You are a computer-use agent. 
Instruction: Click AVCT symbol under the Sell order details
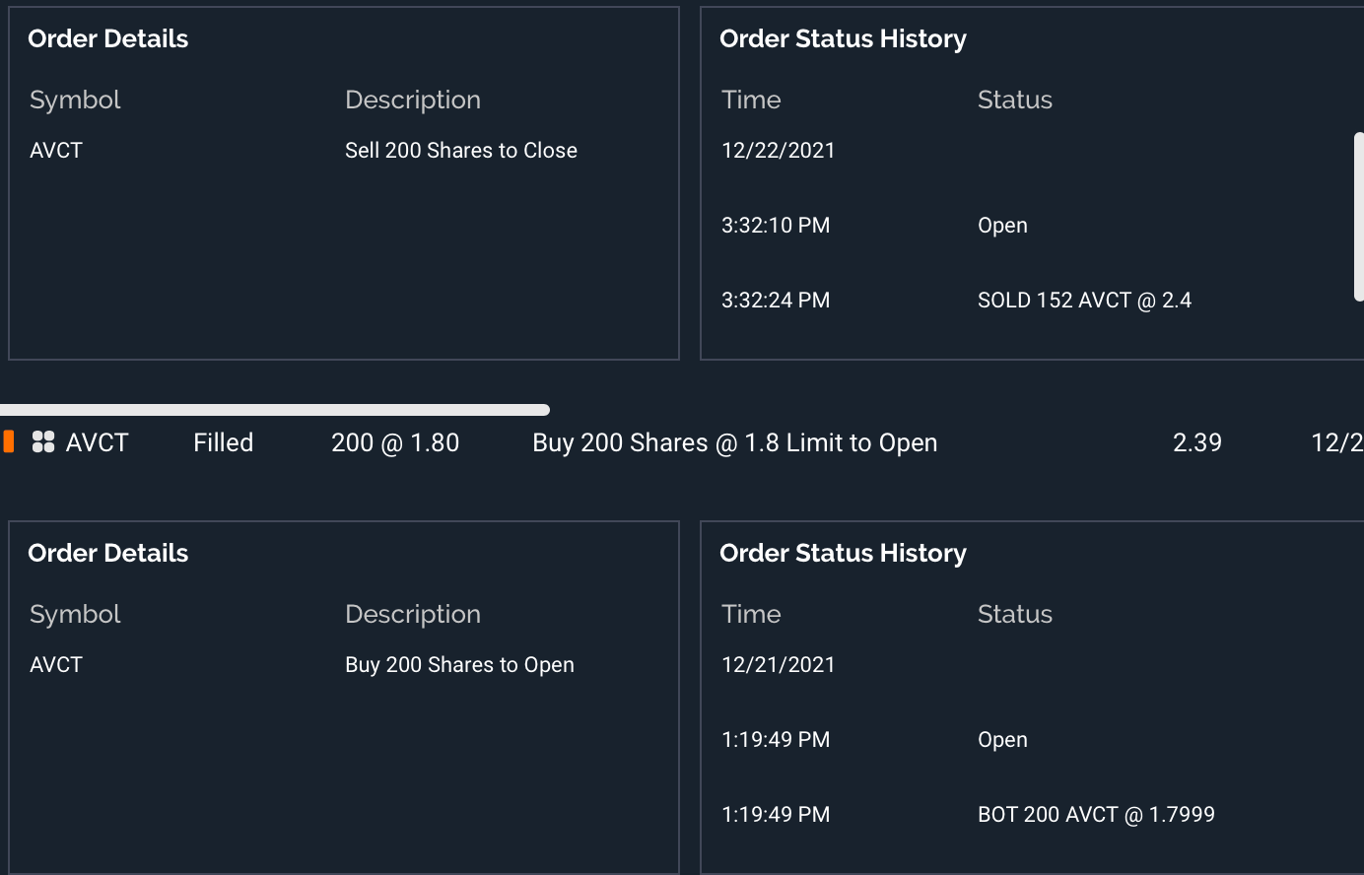point(56,151)
